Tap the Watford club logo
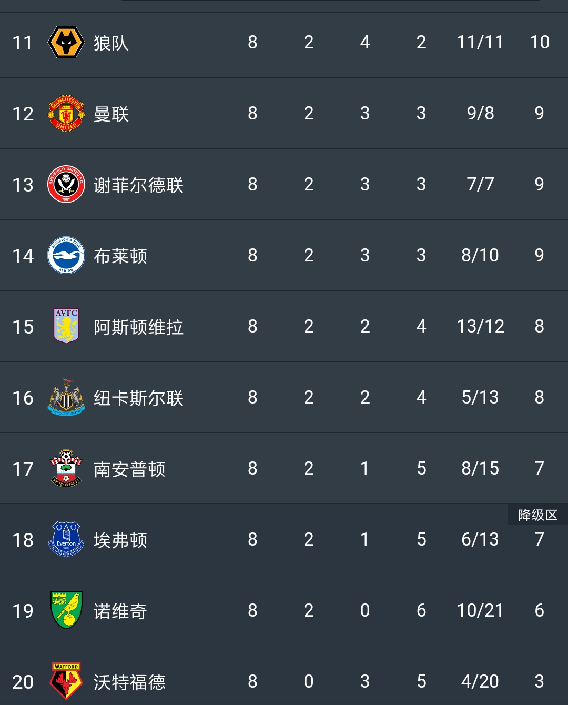This screenshot has width=568, height=705. pos(66,681)
